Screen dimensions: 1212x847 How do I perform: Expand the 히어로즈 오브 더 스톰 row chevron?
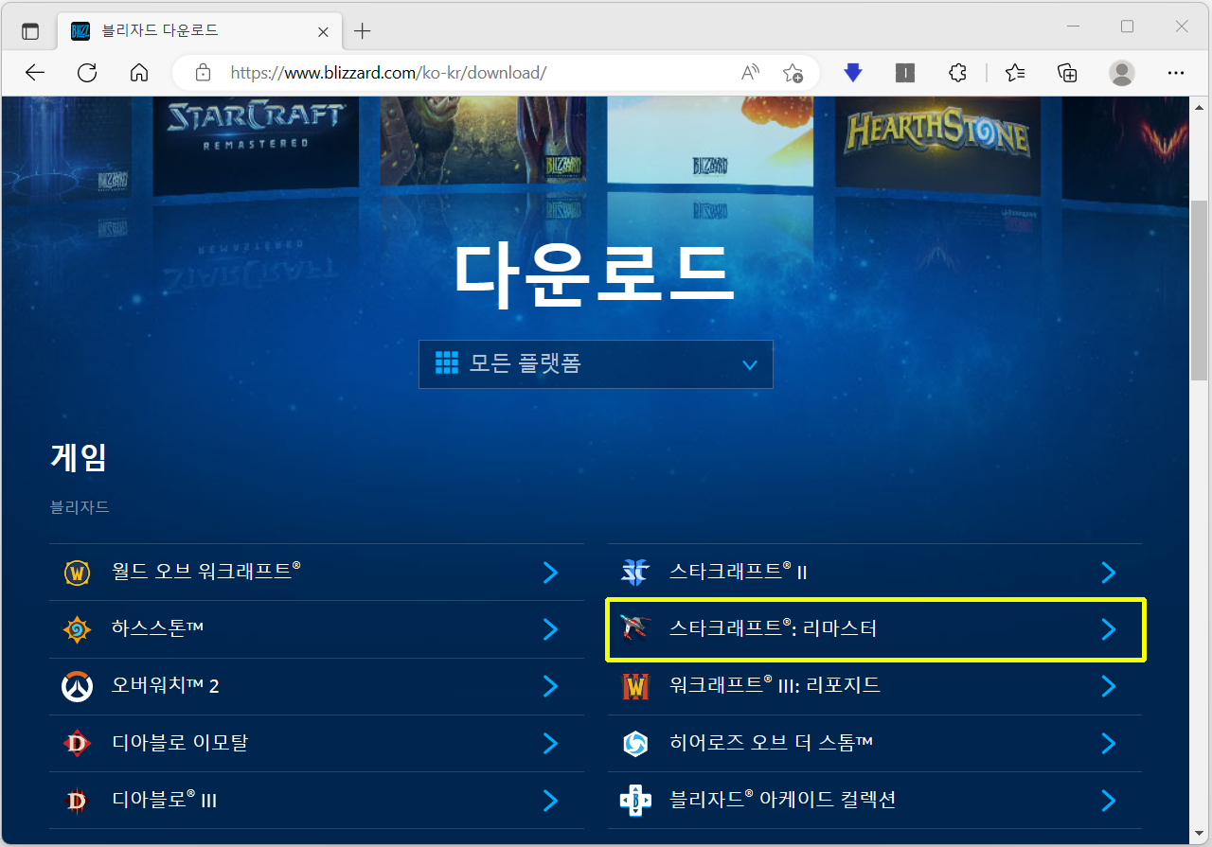[x=1109, y=743]
